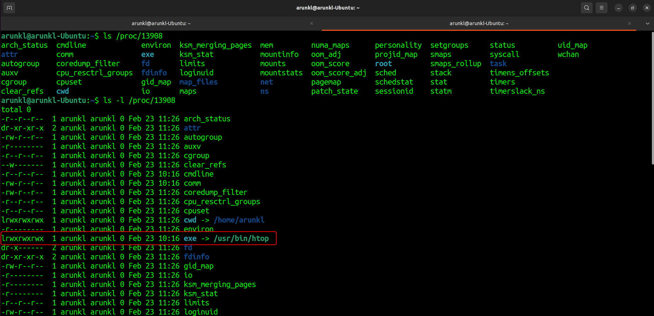Click 'timens_offsets' entry
The image size is (654, 316).
[519, 73]
